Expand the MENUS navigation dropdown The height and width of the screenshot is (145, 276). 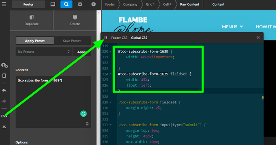coord(232,27)
